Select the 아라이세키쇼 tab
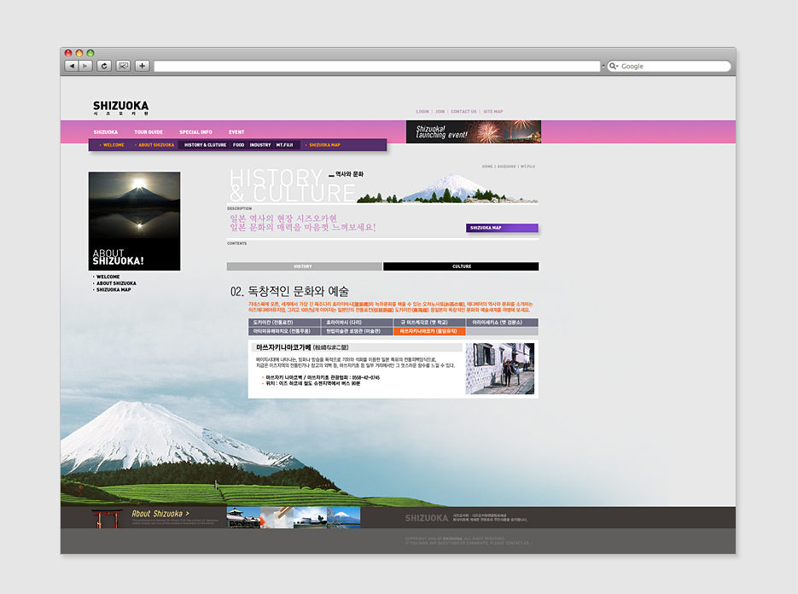 point(502,323)
